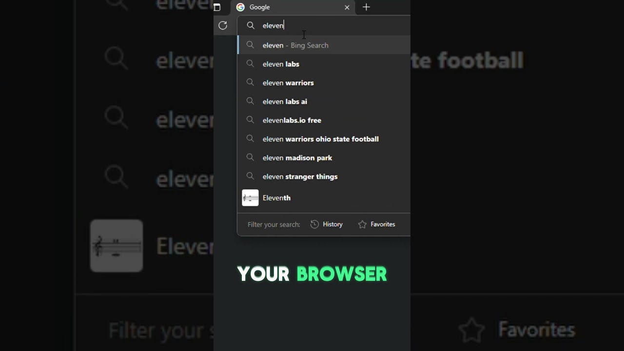This screenshot has height=351, width=624.
Task: Click search icon beside 'ohio state football' suggestion
Action: point(250,138)
